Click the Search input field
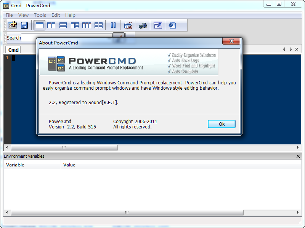Image resolution: width=305 pixels, height=228 pixels. pyautogui.click(x=67, y=38)
